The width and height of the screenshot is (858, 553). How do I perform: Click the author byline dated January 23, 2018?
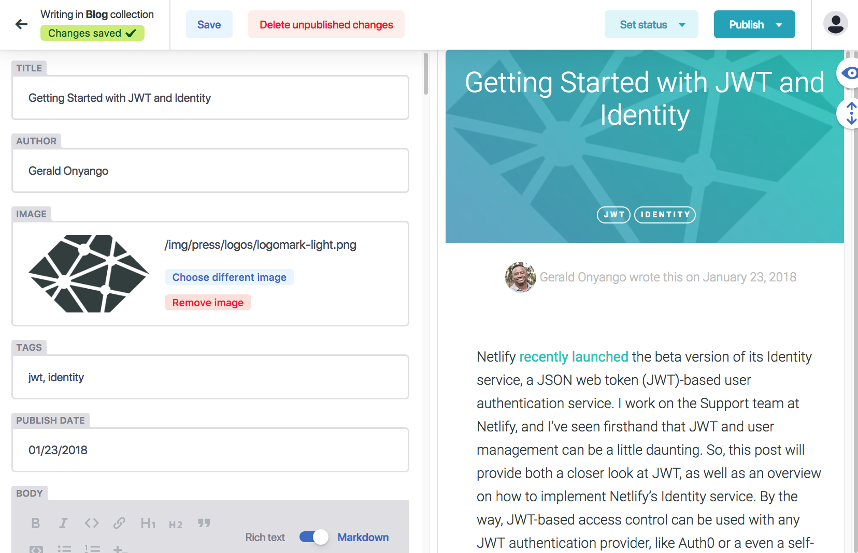(x=668, y=277)
